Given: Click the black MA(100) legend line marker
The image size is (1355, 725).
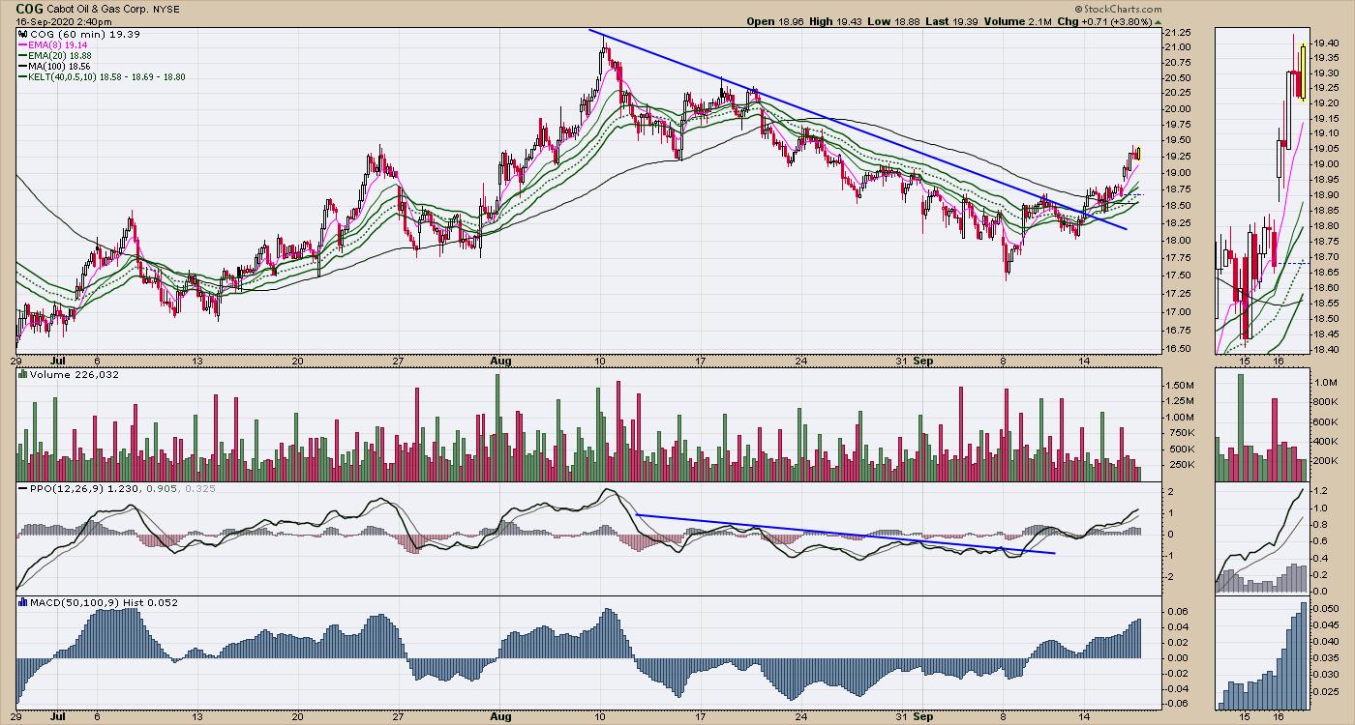Looking at the screenshot, I should pyautogui.click(x=23, y=66).
